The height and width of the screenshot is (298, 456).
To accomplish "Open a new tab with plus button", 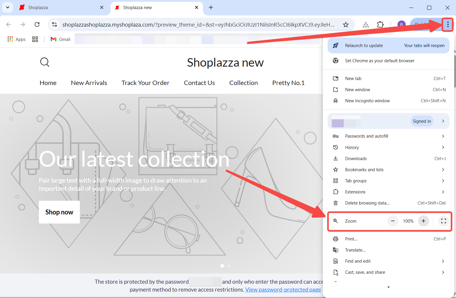I will (211, 7).
